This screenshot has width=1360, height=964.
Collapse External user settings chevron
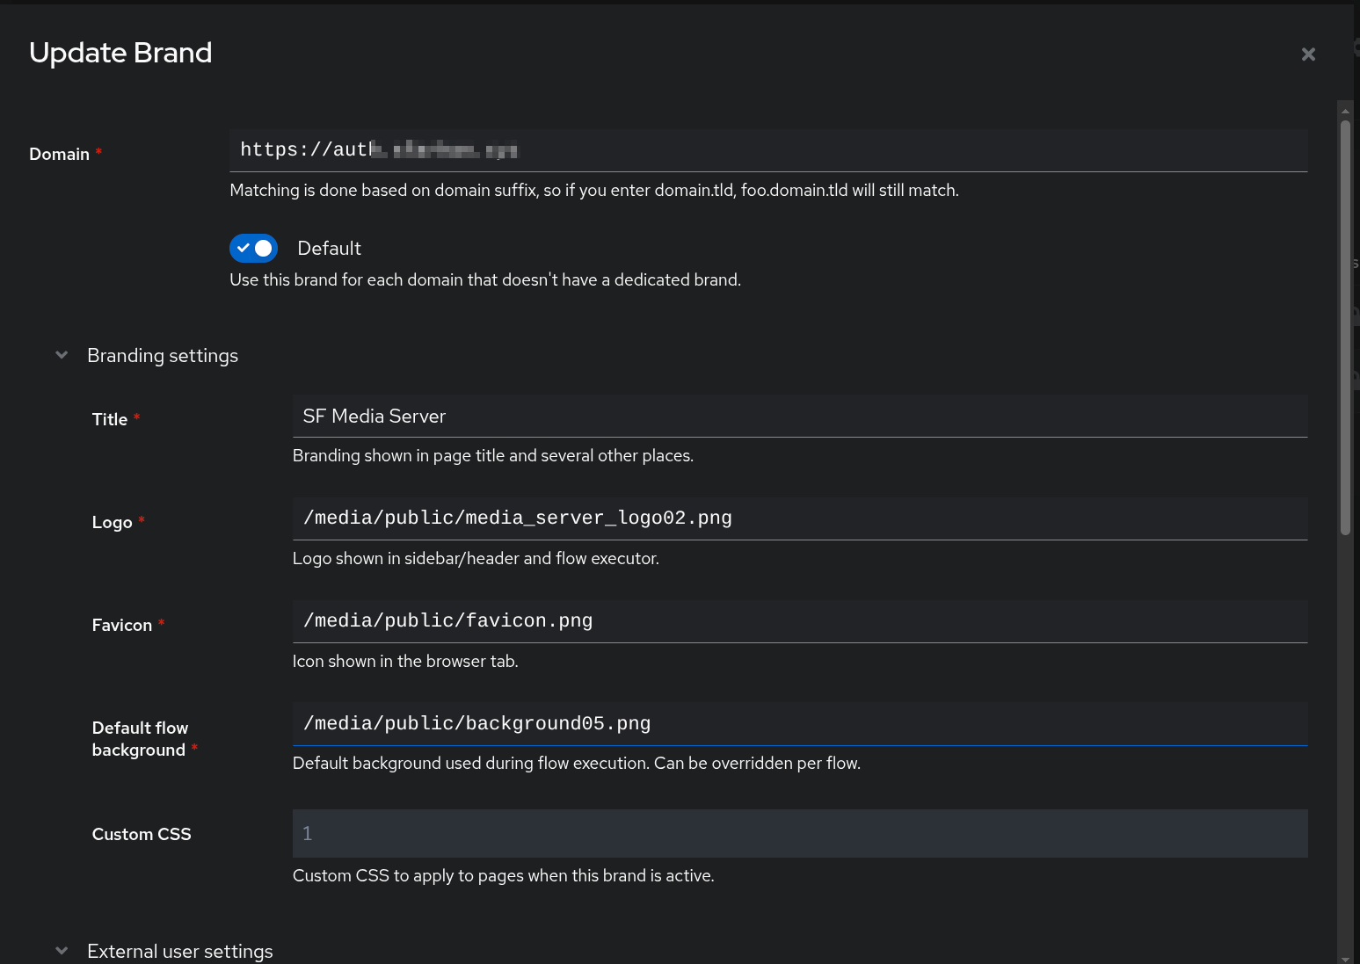(x=62, y=951)
